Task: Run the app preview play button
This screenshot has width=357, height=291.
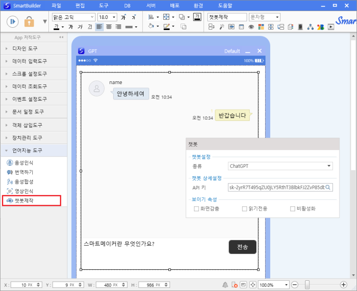Action: point(12,22)
